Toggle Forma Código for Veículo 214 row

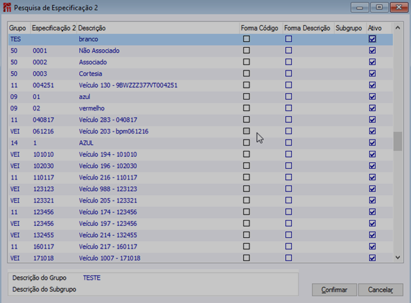pyautogui.click(x=246, y=235)
